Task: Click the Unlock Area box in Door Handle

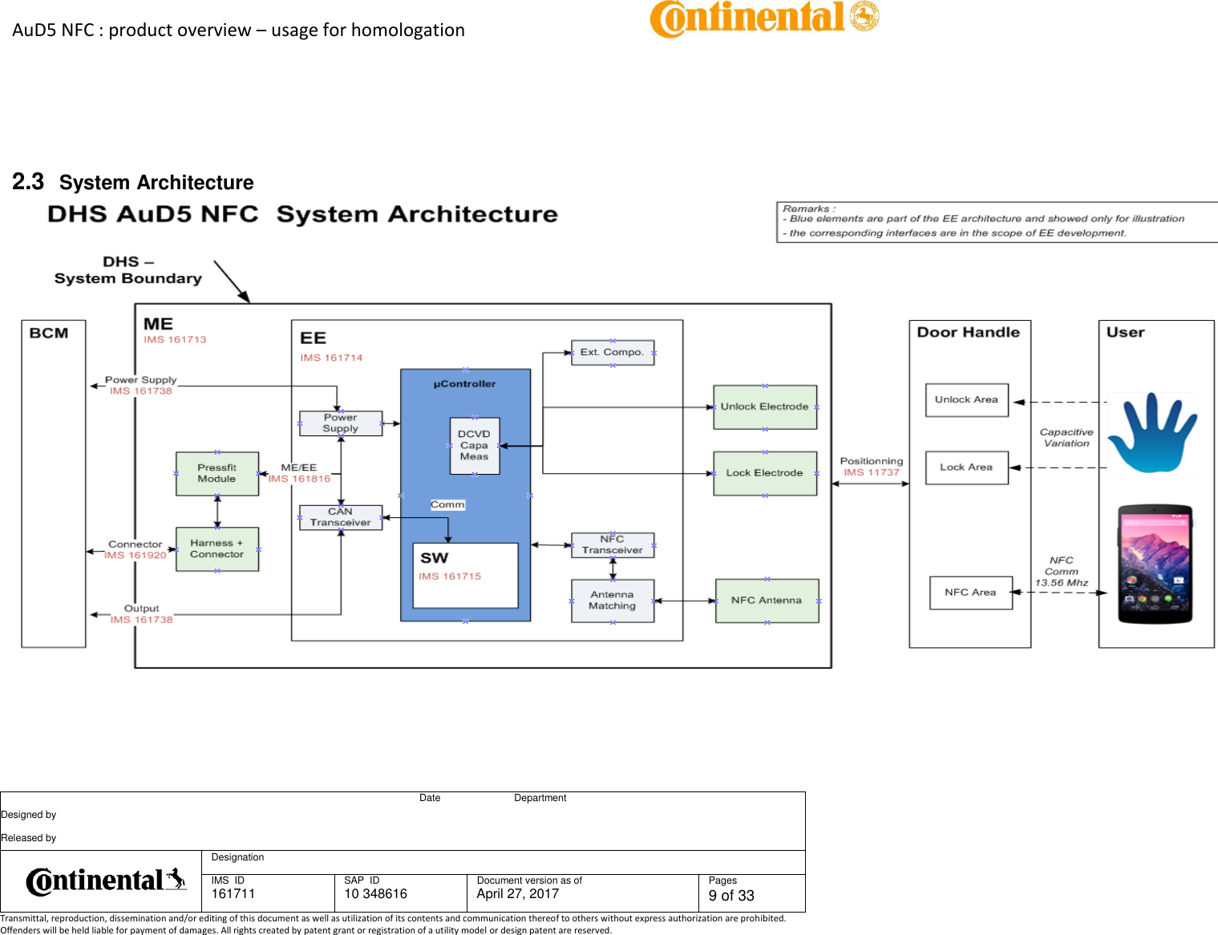Action: 966,400
